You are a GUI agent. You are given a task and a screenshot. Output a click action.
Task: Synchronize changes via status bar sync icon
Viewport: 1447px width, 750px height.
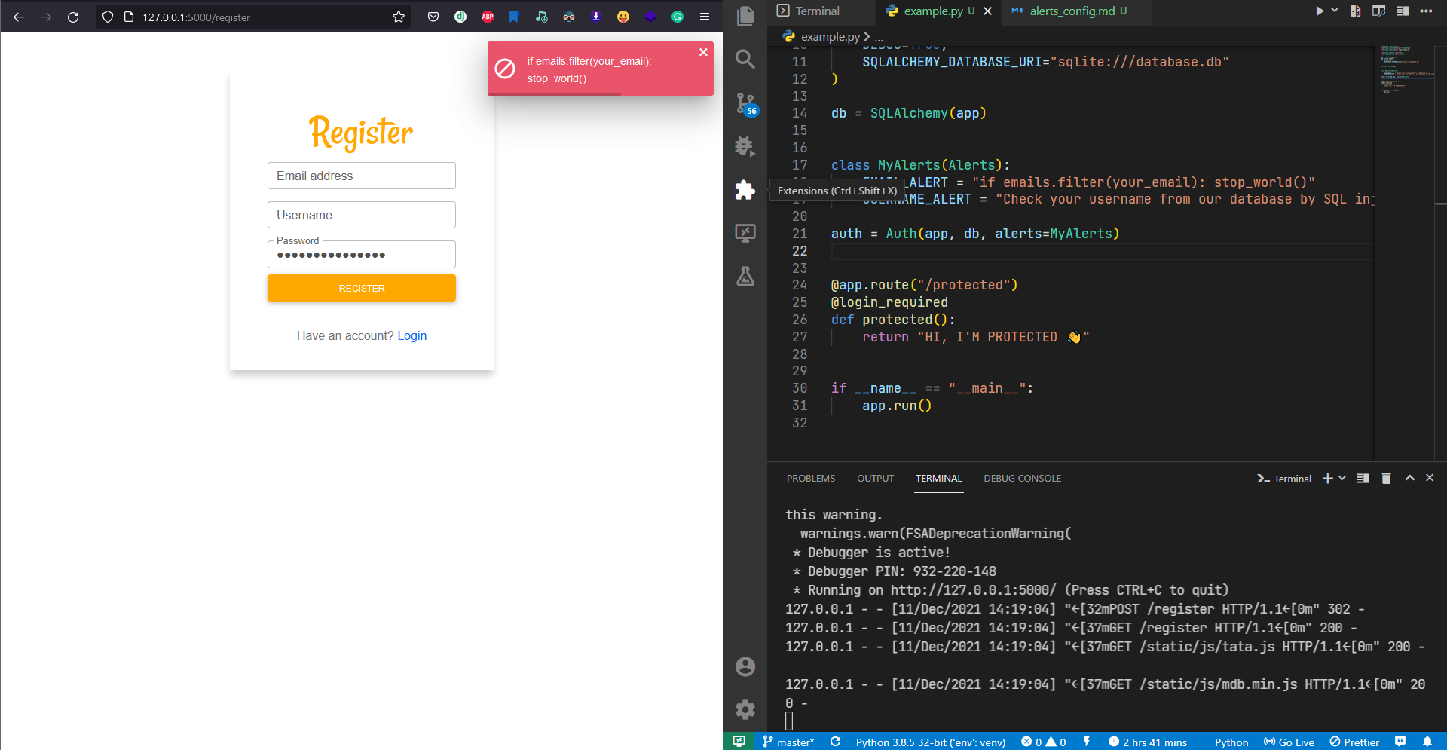tap(835, 742)
